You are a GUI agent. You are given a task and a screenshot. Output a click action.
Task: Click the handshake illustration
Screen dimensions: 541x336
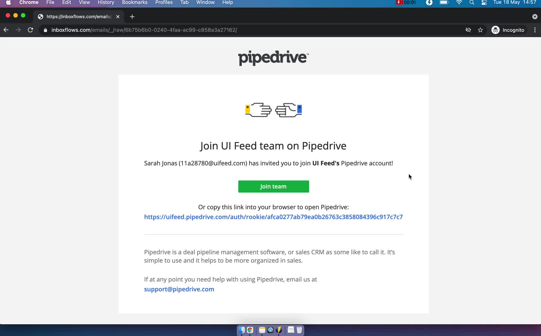coord(273,110)
